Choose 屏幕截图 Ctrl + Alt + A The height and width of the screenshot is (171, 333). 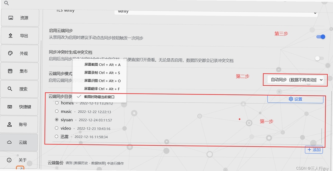(x=99, y=65)
